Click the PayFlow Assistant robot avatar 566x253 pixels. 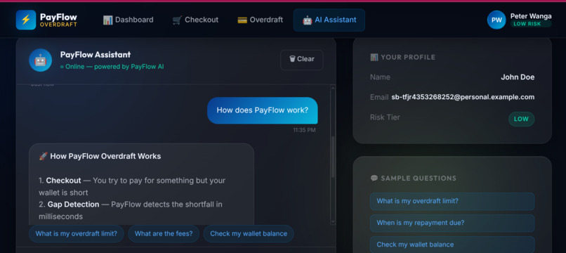[x=41, y=60]
